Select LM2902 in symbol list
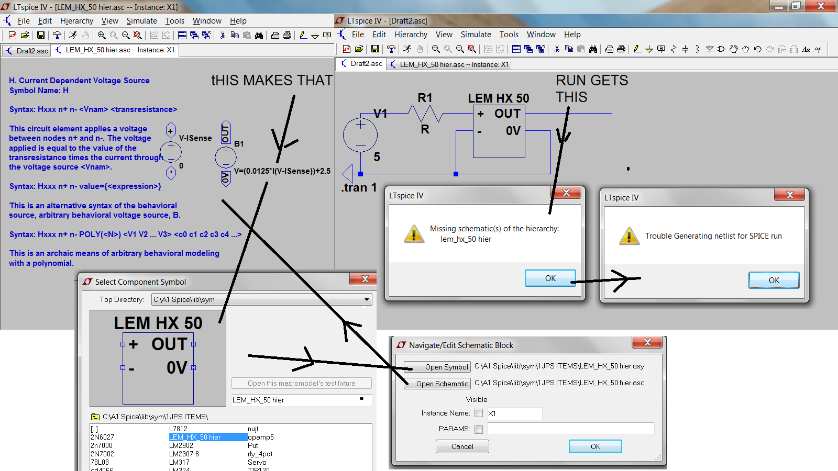The height and width of the screenshot is (471, 838). point(181,445)
